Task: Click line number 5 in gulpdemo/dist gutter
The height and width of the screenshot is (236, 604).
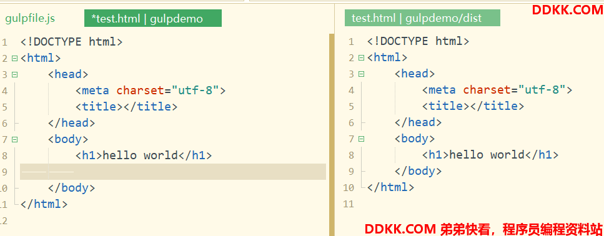Action: [x=351, y=107]
